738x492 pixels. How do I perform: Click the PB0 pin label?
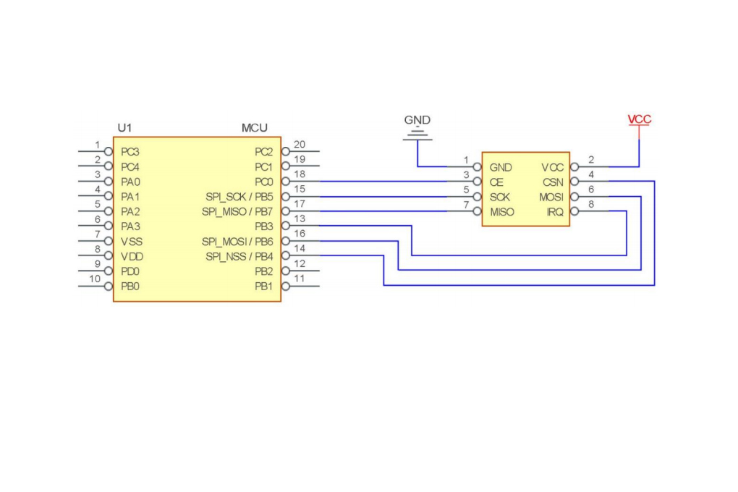click(x=130, y=287)
